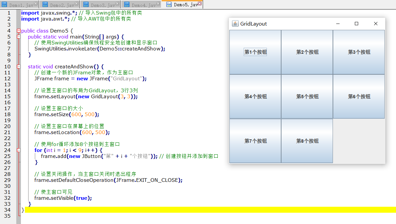
Task: Click the Java icon in GridLayout title bar
Action: [235, 24]
